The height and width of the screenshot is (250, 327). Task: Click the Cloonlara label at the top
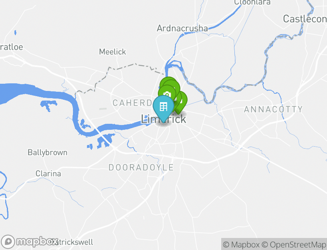tap(252, 2)
